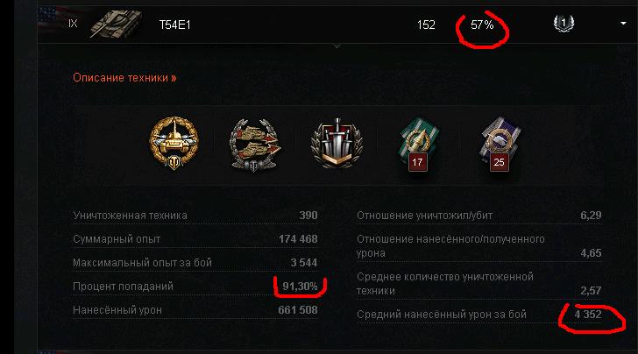Viewport: 638px width, 354px height.
Task: Click the gold tank laurel medal icon
Action: [x=174, y=143]
